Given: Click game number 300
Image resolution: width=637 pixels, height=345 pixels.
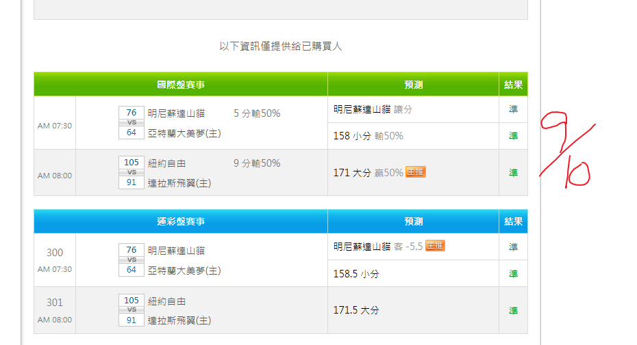Looking at the screenshot, I should tap(55, 253).
